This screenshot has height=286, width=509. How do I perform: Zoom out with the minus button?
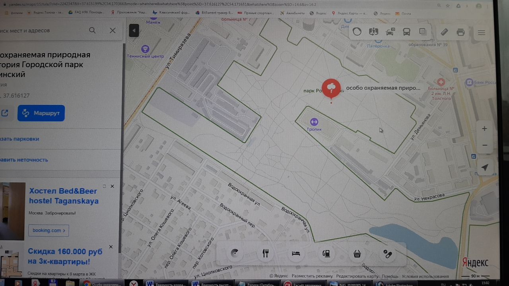484,145
